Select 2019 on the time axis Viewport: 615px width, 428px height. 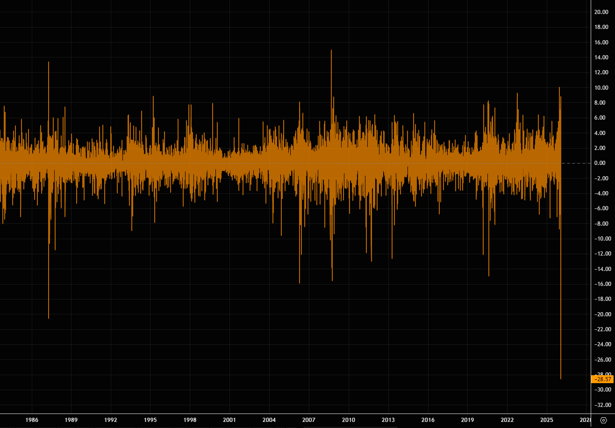pyautogui.click(x=468, y=420)
